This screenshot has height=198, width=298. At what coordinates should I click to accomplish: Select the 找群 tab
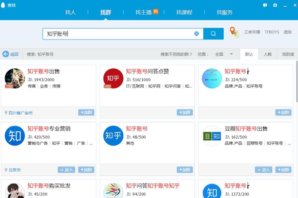(x=106, y=12)
